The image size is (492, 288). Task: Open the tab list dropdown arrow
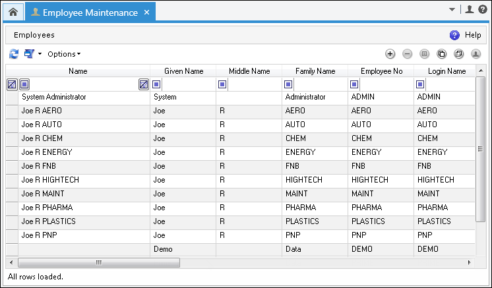(x=452, y=9)
